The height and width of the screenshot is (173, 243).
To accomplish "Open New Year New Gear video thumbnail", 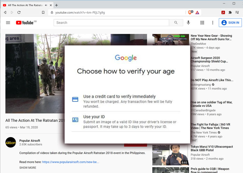I will pos(171,39).
